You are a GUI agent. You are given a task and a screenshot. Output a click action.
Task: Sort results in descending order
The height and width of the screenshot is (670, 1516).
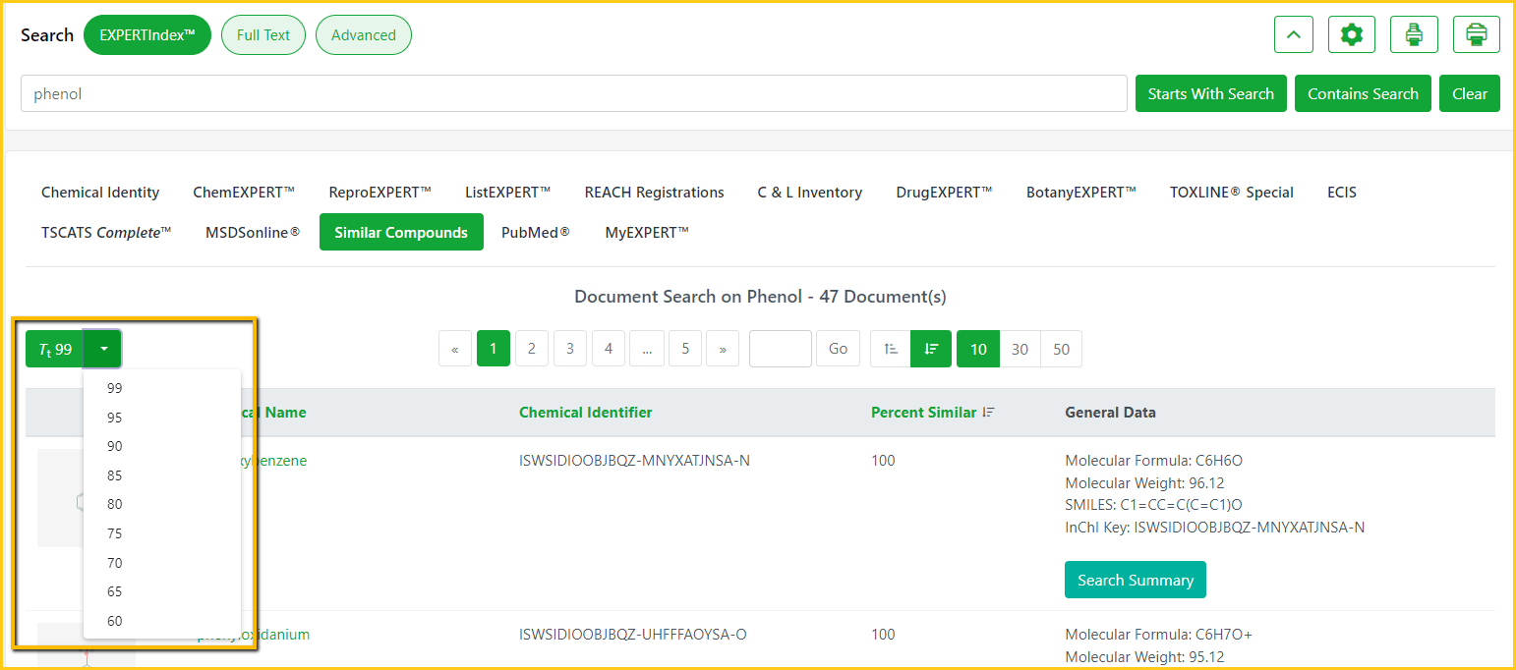click(930, 349)
